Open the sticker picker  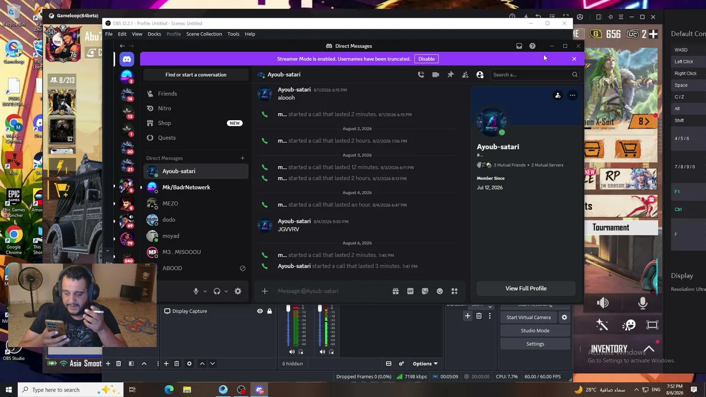(x=425, y=291)
